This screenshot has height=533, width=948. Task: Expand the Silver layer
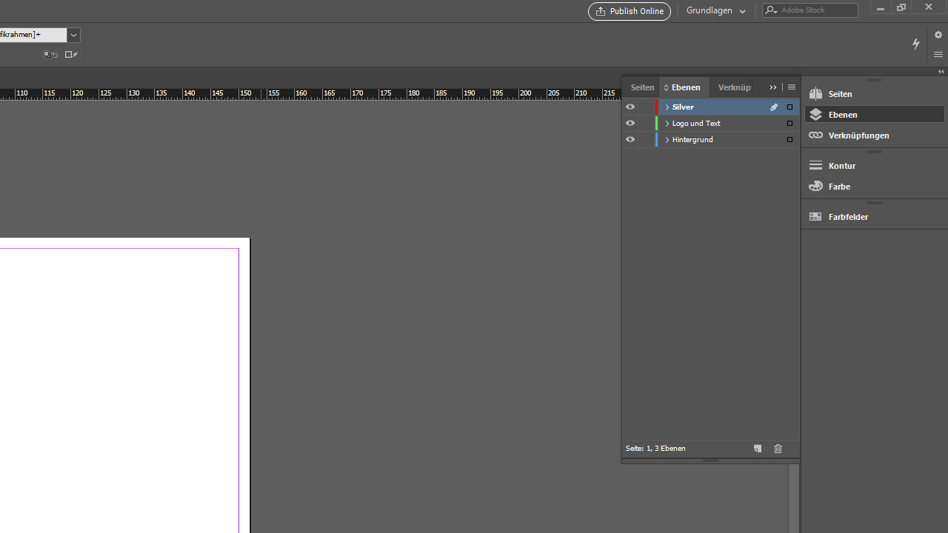tap(667, 107)
